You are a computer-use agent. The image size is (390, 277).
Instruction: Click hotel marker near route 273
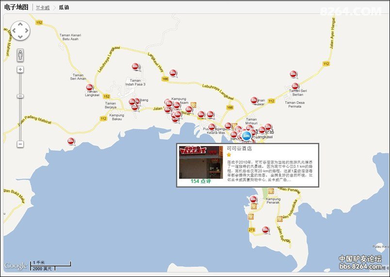click(265, 230)
